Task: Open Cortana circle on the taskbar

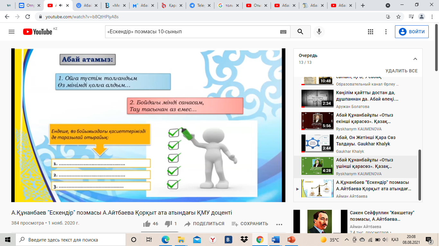Action: [134, 240]
